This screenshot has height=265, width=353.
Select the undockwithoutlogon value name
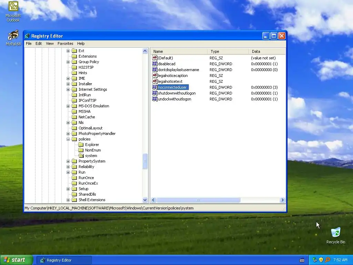[174, 99]
